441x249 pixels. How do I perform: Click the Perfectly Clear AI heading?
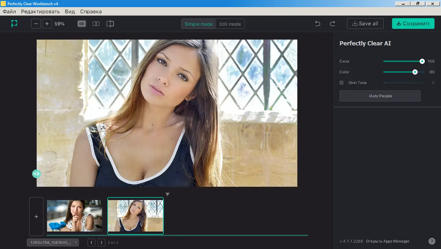pyautogui.click(x=365, y=43)
